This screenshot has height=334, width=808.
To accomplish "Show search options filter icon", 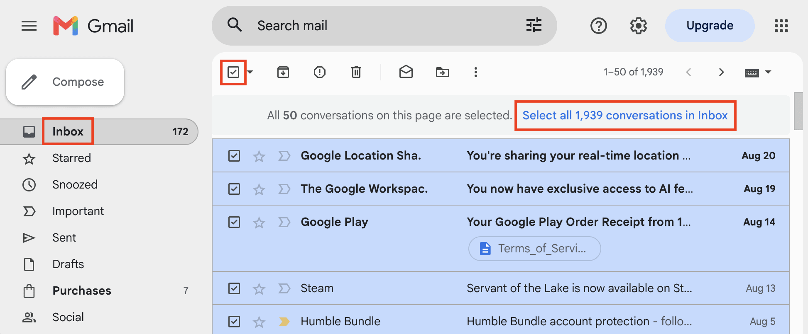I will point(534,25).
